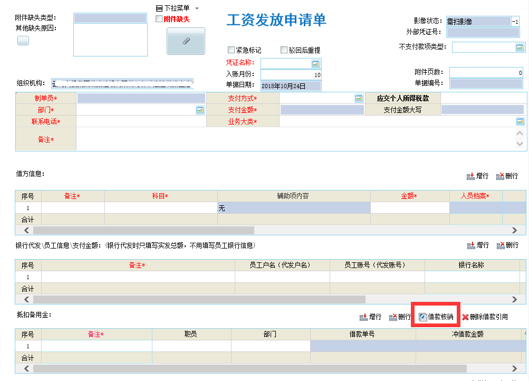Open lookup icon in 不支付款项类型 field

click(520, 47)
